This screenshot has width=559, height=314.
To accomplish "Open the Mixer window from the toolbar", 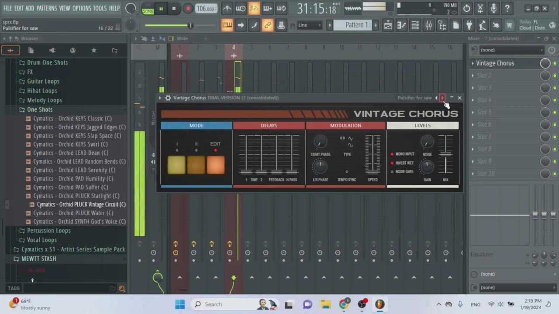I will pos(428,25).
